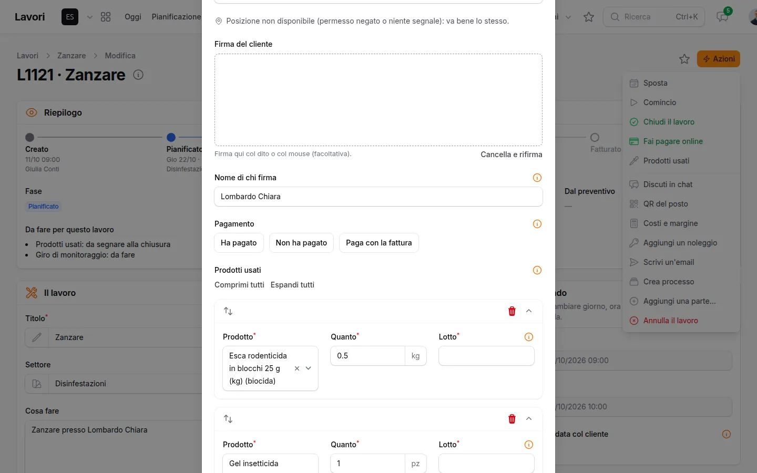Open the apps grid icon
Image resolution: width=757 pixels, height=473 pixels.
(x=106, y=17)
